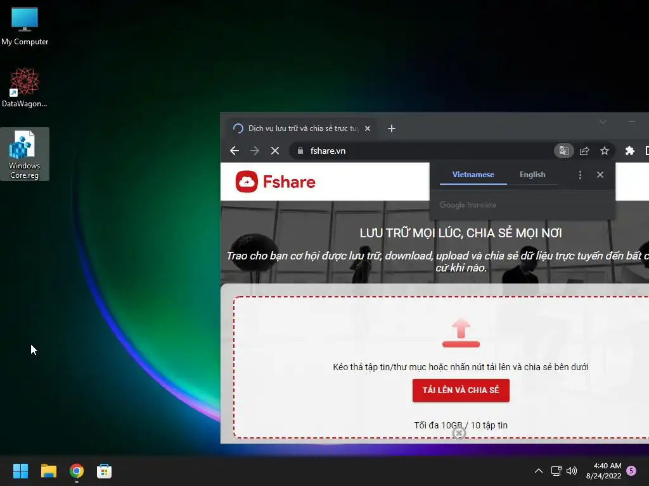649x486 pixels.
Task: Click the Chrome taskbar icon
Action: tap(77, 471)
